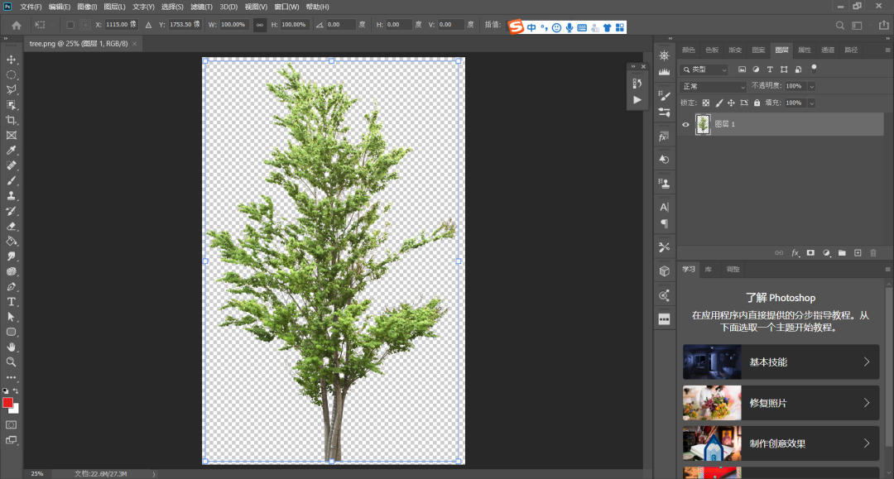Select the Hand tool

click(x=12, y=347)
